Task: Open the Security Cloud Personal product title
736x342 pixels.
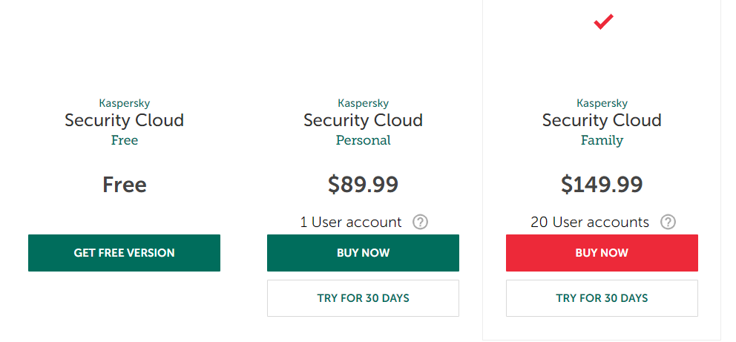Action: point(363,120)
